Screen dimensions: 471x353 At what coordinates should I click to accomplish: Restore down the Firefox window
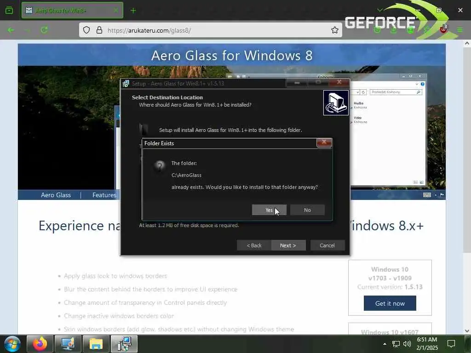coord(439,10)
